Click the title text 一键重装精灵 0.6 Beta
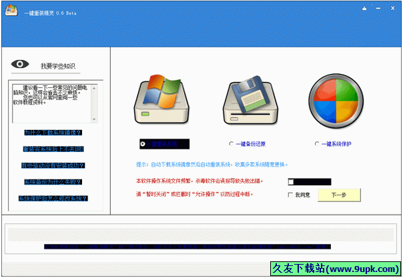 click(x=51, y=13)
